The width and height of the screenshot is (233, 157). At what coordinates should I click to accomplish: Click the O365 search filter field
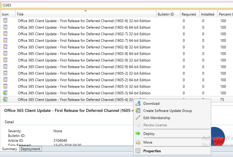click(x=117, y=5)
